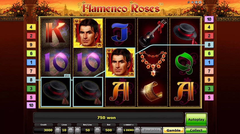Click the yellow payline 4 marker on the left

[31, 27]
